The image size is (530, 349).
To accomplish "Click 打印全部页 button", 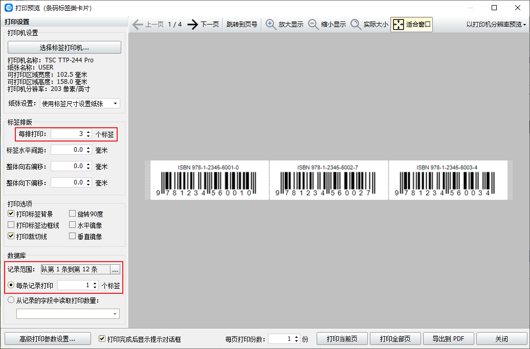I will 395,339.
